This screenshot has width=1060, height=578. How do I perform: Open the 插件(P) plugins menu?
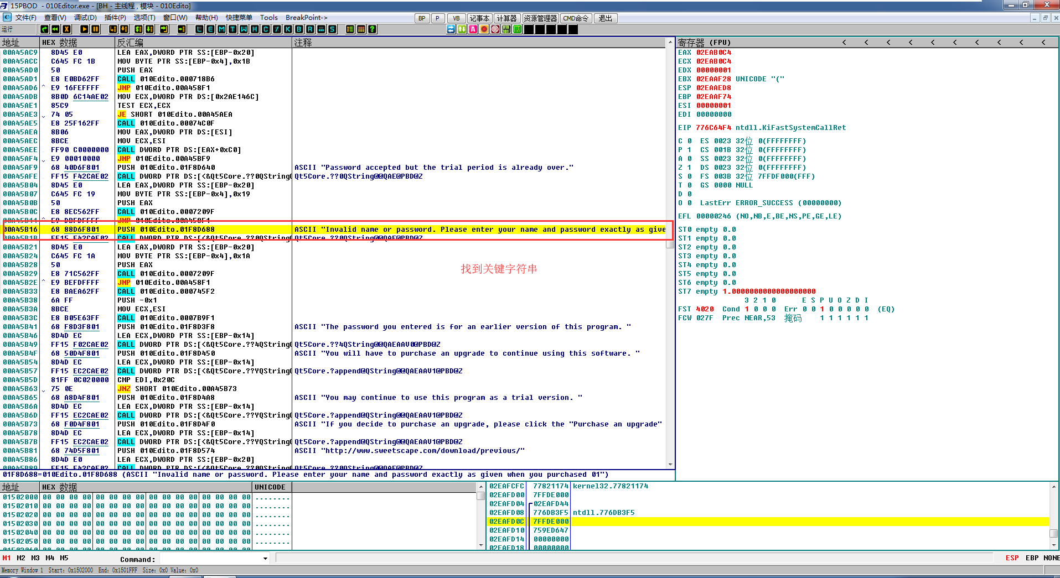click(115, 18)
